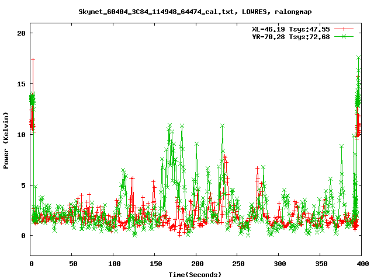Click the x-axis tick label '400'
Image resolution: width=374 pixels, height=280 pixels.
(363, 264)
